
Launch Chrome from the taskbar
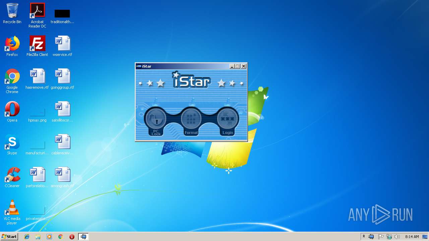click(60, 237)
